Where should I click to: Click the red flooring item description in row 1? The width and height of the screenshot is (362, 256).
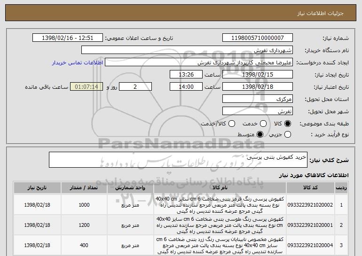[220, 205]
